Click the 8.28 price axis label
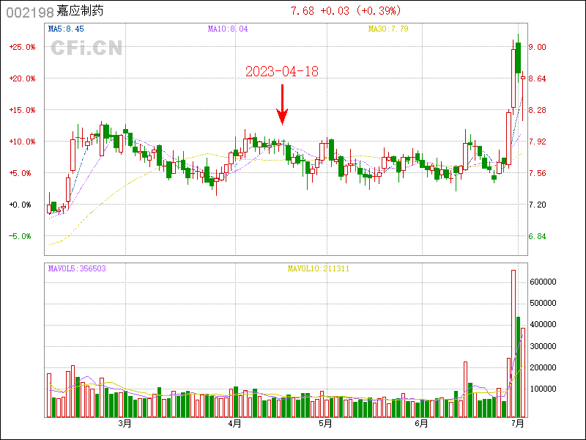The width and height of the screenshot is (586, 440). point(538,110)
